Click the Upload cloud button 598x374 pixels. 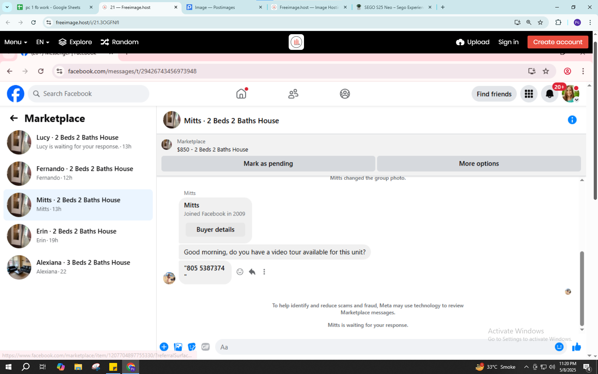click(473, 42)
